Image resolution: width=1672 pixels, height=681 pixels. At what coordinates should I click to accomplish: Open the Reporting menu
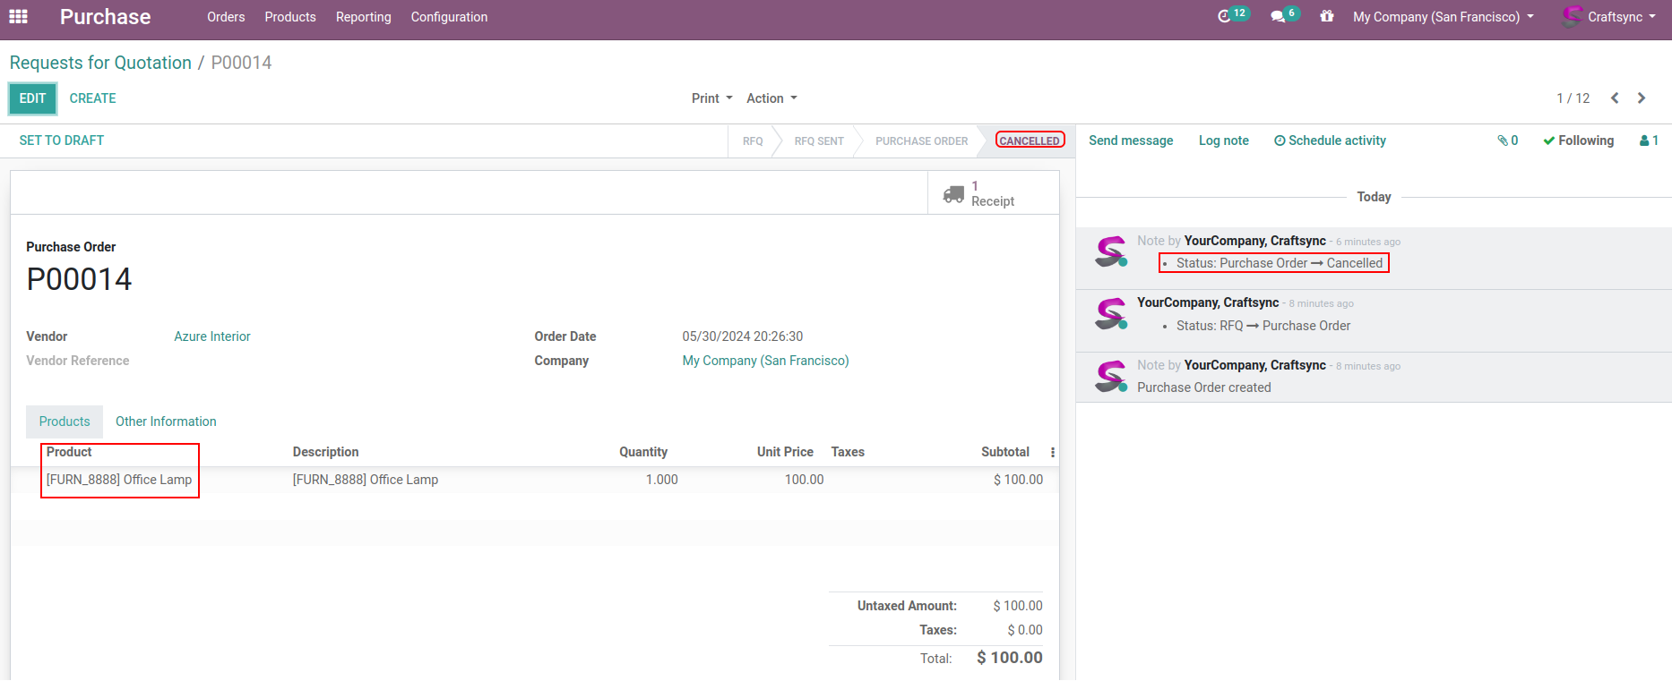tap(363, 17)
